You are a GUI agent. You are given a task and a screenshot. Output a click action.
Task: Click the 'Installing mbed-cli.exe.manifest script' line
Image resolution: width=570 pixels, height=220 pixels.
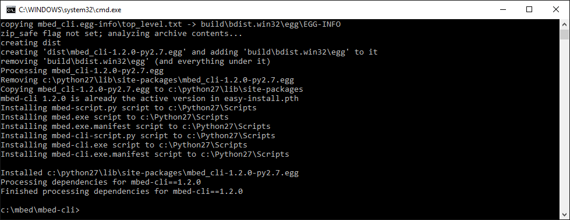click(145, 154)
